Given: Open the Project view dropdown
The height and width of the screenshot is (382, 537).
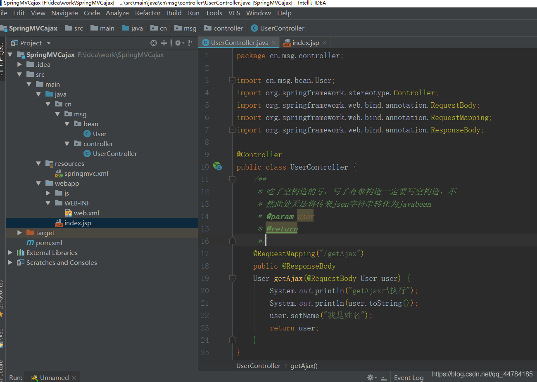Looking at the screenshot, I should point(49,43).
